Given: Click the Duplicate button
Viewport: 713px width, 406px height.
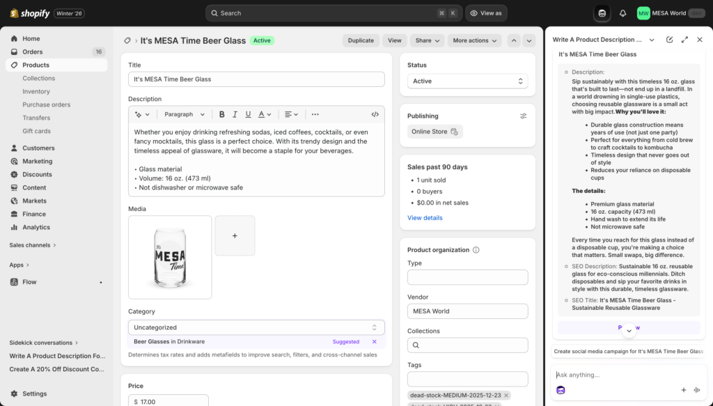Looking at the screenshot, I should [361, 40].
